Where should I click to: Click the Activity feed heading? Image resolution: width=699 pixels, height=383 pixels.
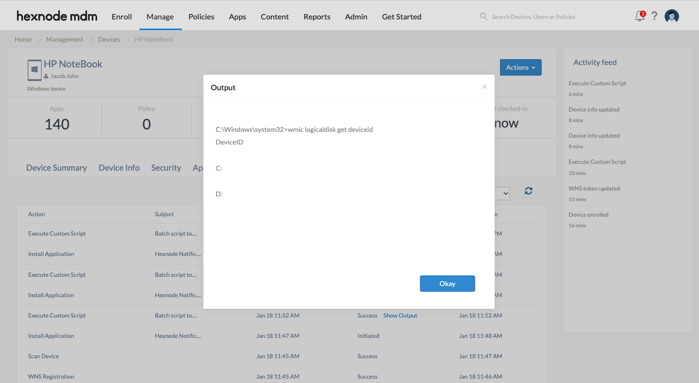(x=595, y=62)
